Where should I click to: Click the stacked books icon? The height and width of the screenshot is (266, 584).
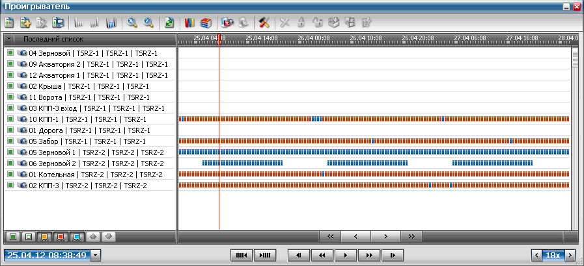[x=205, y=23]
